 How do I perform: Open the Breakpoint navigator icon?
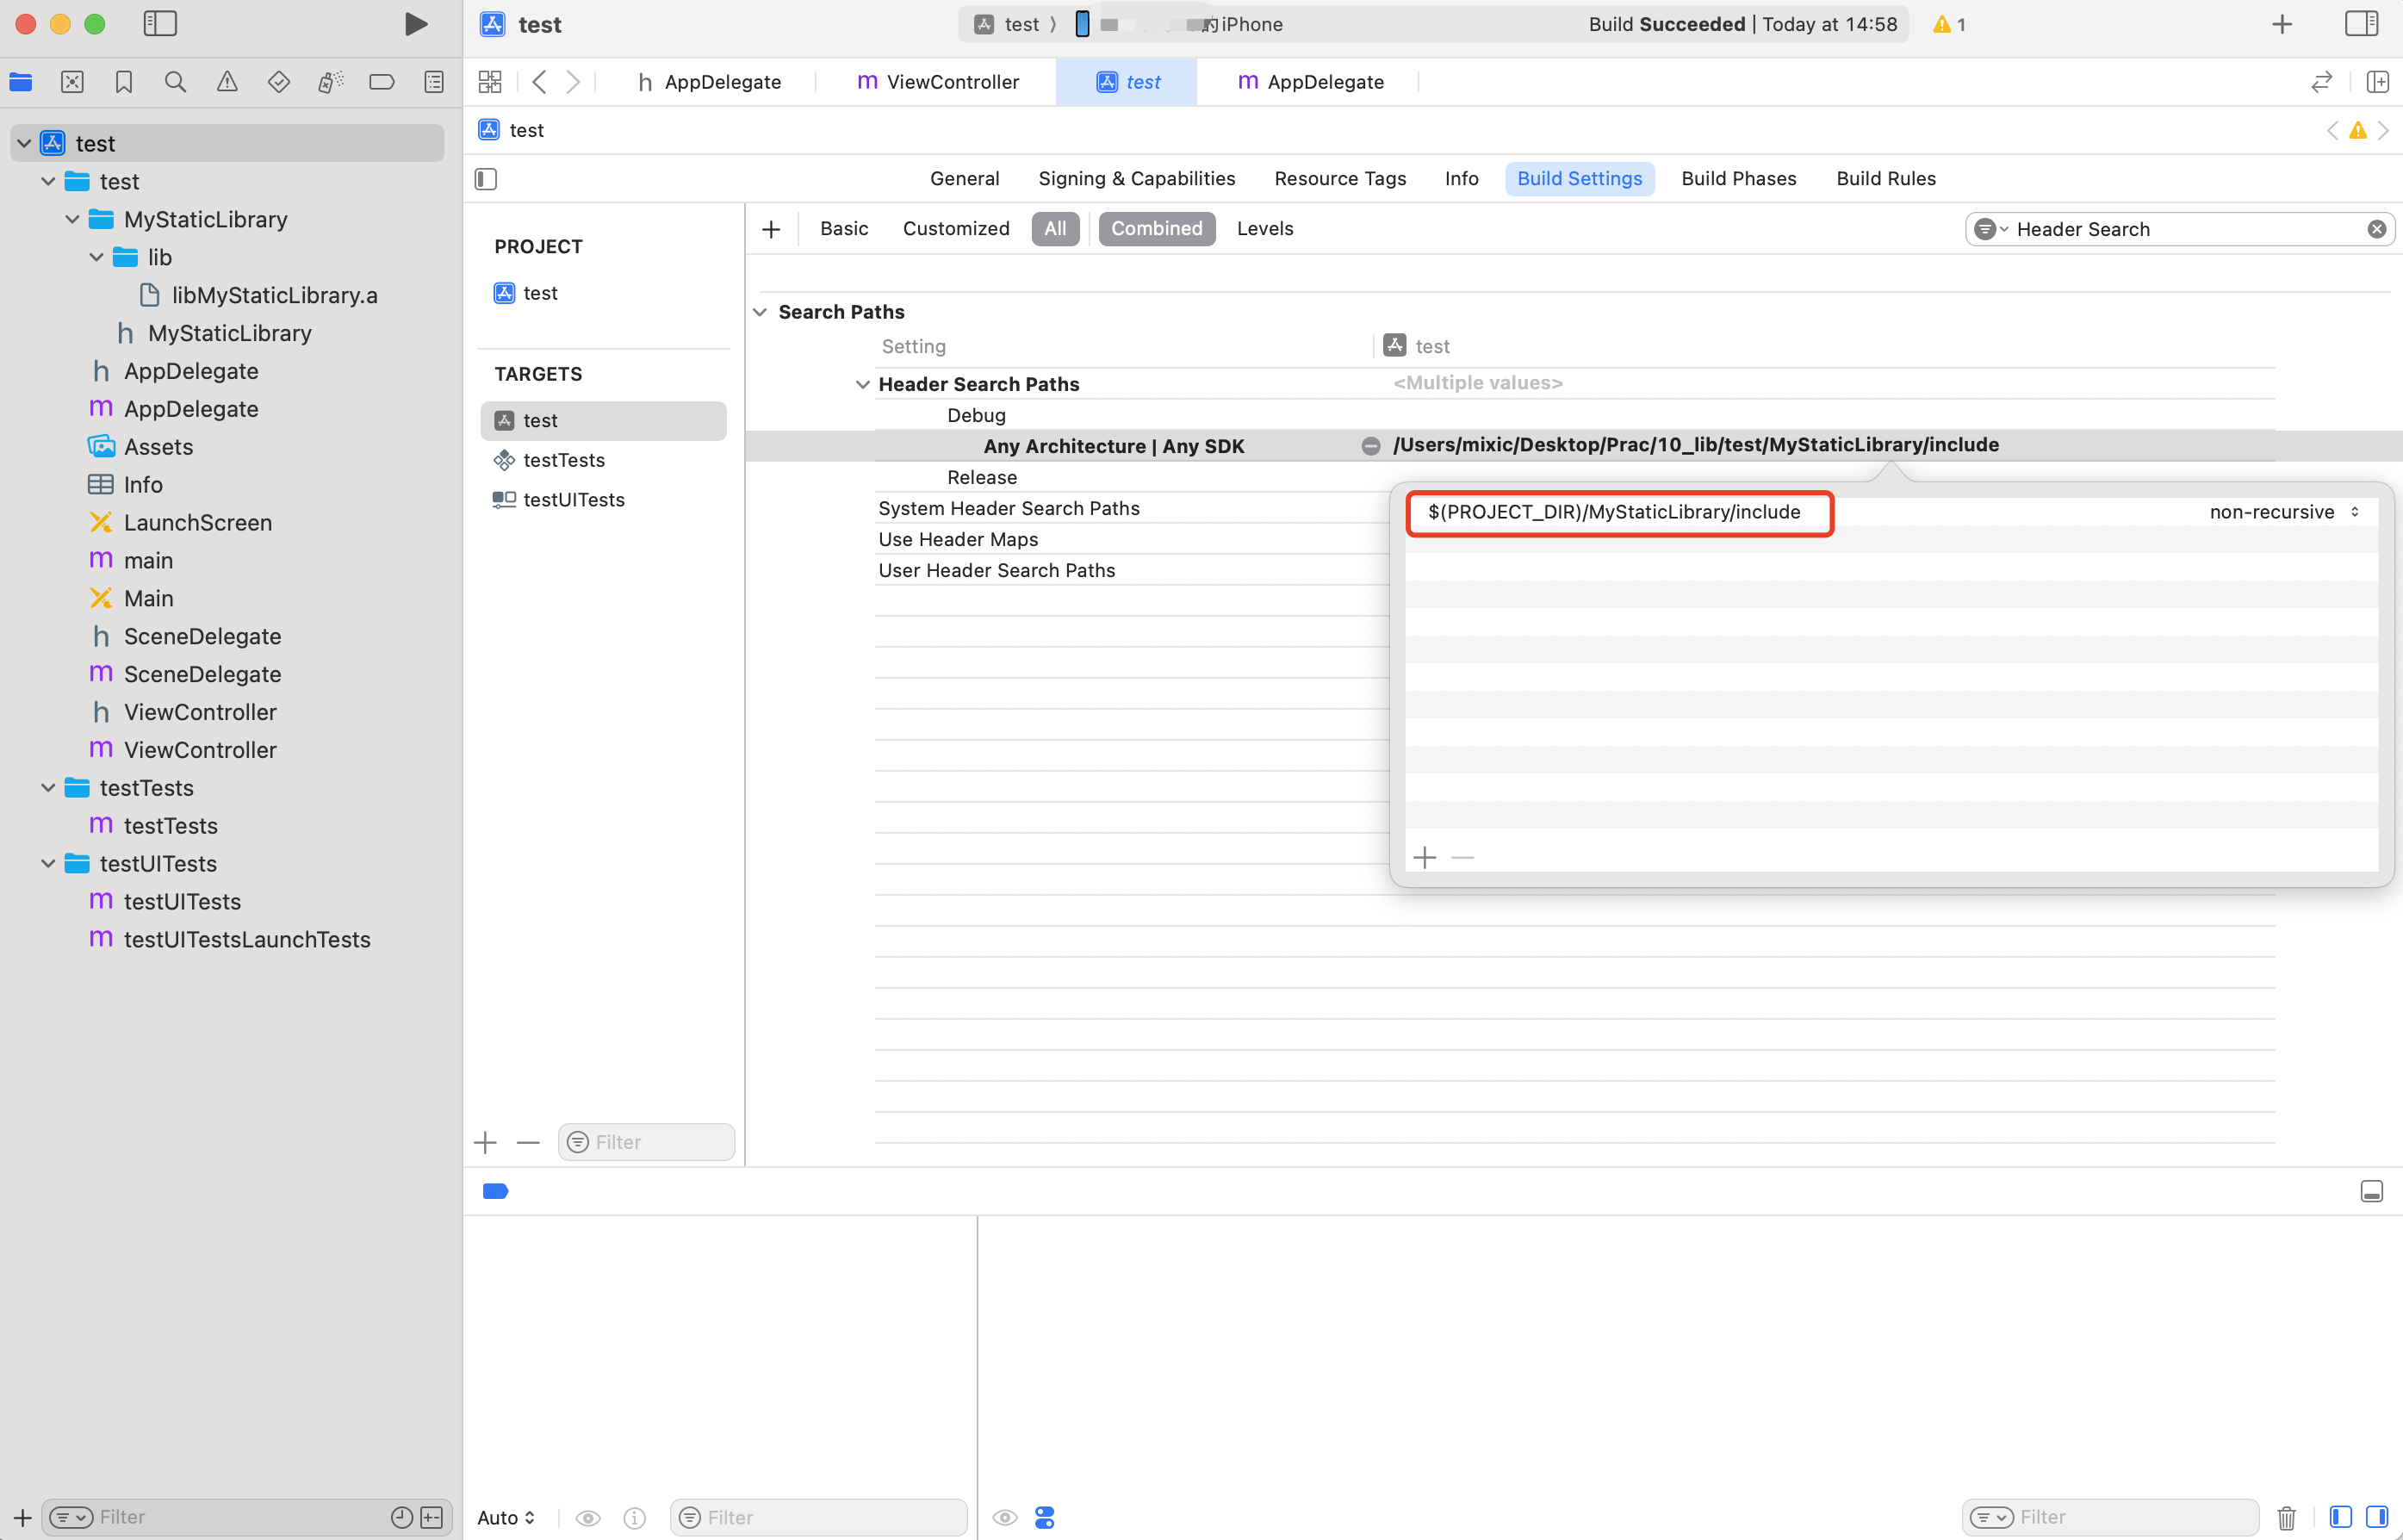coord(381,82)
